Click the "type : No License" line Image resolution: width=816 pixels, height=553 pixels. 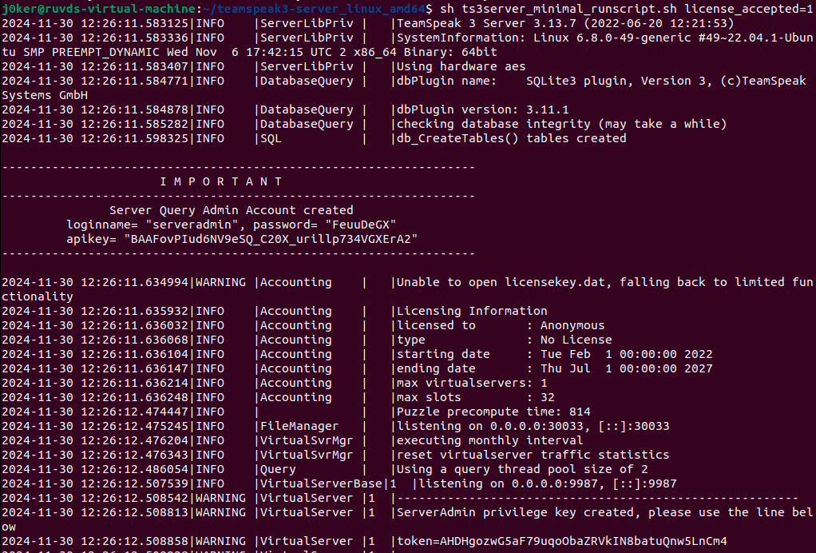click(x=505, y=340)
